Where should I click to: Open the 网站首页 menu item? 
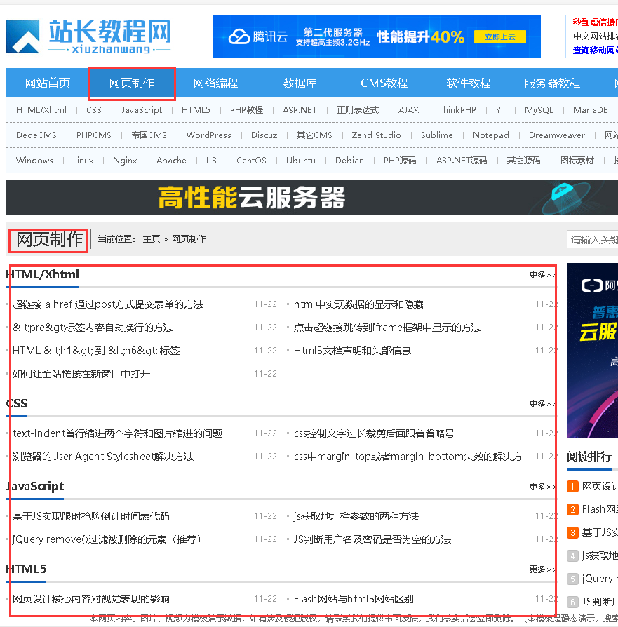(x=48, y=83)
